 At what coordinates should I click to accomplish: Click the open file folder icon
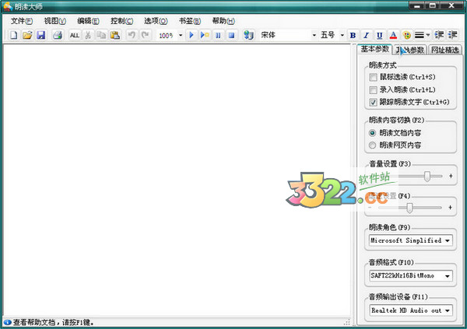click(x=27, y=36)
